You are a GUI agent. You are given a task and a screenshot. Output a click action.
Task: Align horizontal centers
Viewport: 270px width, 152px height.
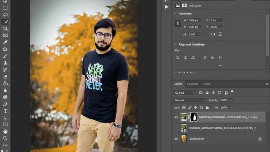(186, 57)
